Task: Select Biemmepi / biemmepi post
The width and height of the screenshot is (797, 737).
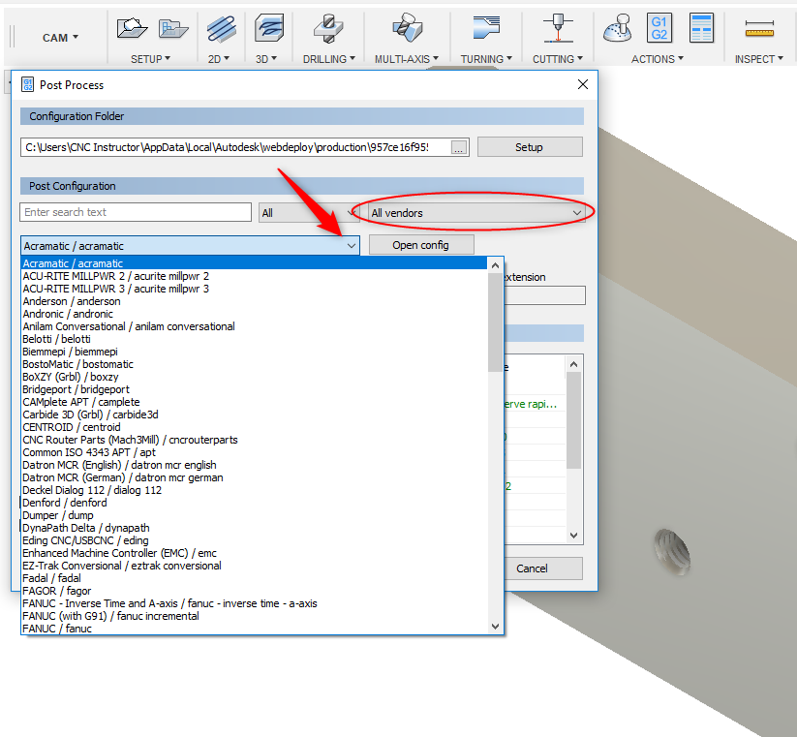Action: click(254, 352)
